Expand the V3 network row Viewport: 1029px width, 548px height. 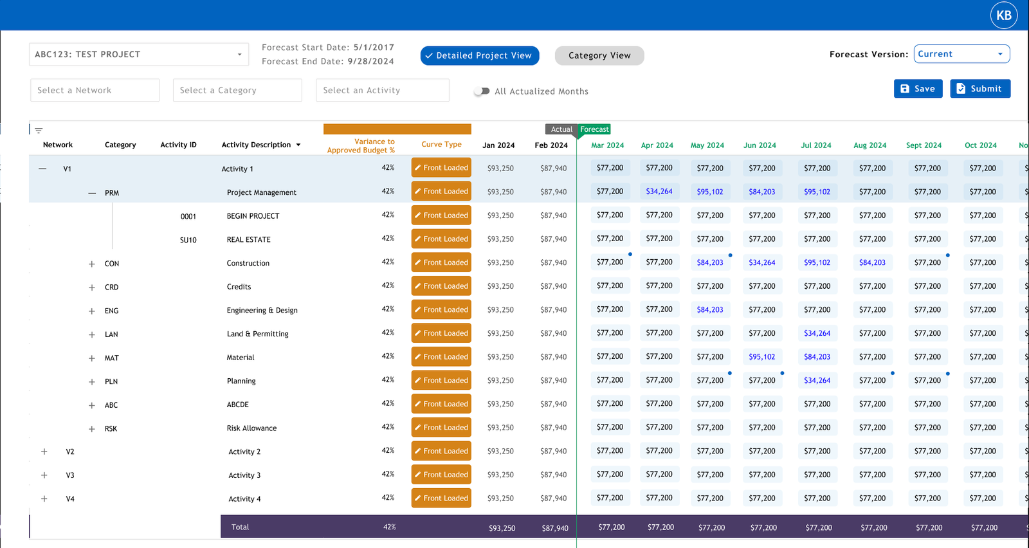coord(44,475)
